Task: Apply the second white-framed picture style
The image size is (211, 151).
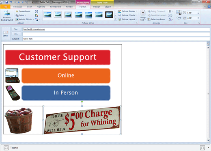Action: point(58,15)
